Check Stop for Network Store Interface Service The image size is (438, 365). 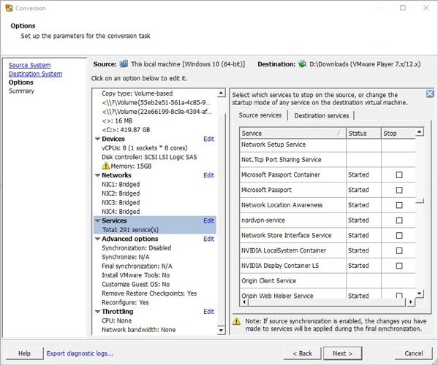coord(399,235)
